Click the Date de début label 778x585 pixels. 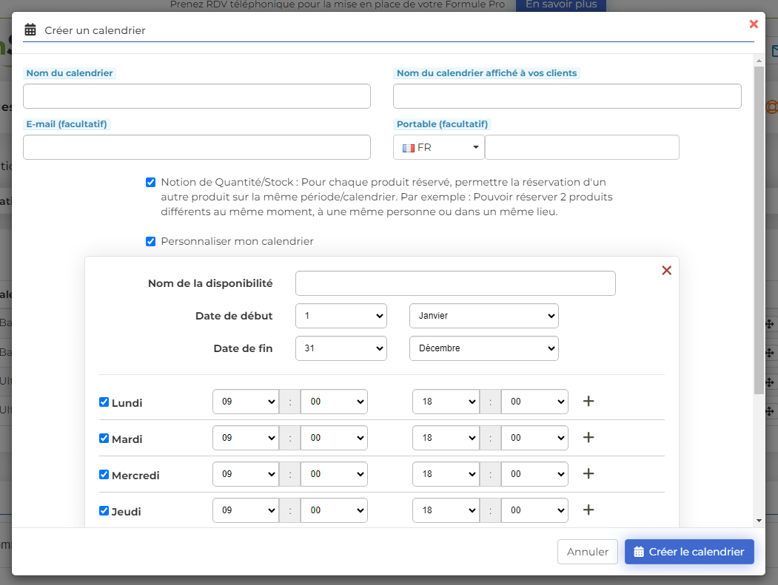pos(234,316)
